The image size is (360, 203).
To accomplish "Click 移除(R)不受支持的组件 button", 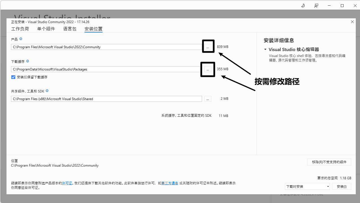I will coord(329,162).
